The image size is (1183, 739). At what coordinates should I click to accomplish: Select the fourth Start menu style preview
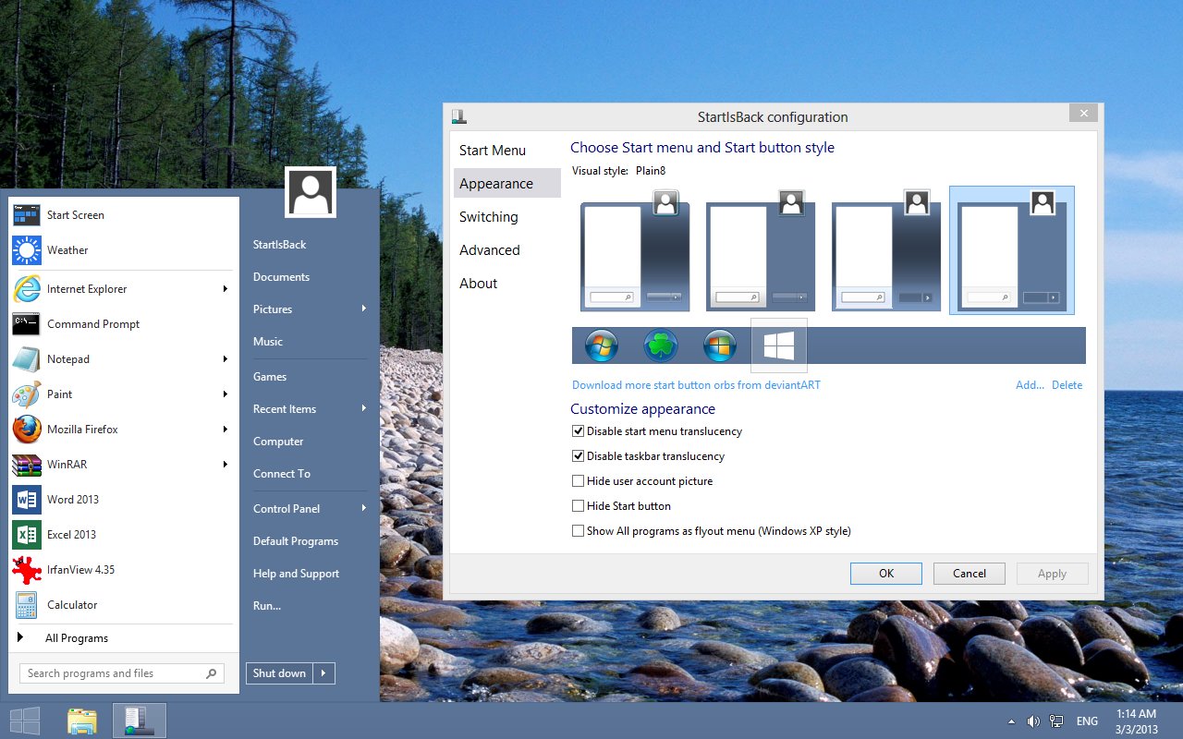1011,249
